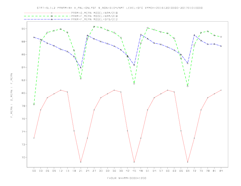Click the green circle minimum at hour 69

point(188,86)
